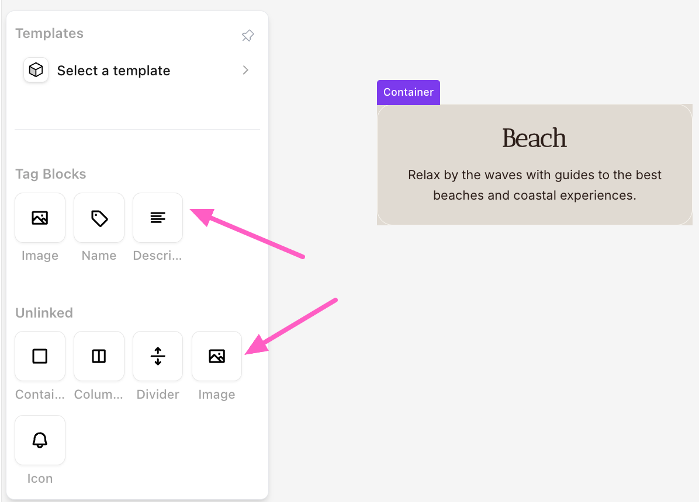Add an unlinked Container block
Screen dimensions: 699x502
(40, 356)
